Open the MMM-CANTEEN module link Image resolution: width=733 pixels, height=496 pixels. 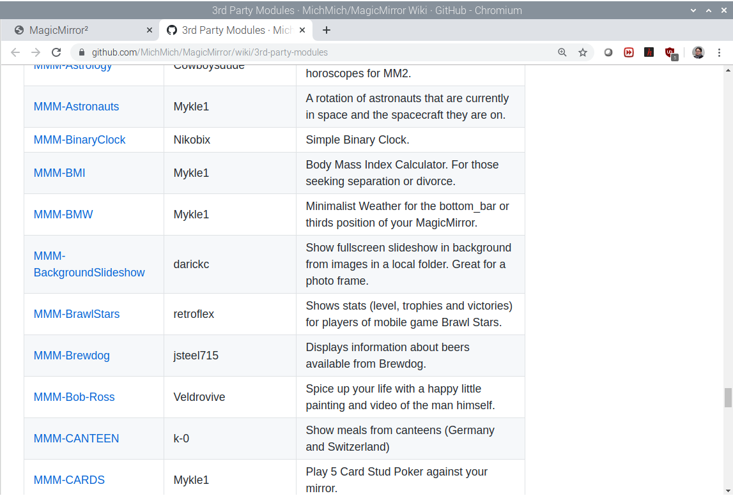(x=76, y=439)
